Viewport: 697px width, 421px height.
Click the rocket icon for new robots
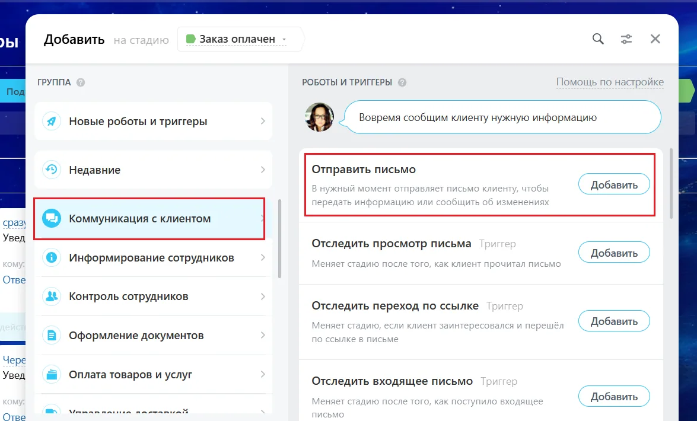click(x=52, y=121)
